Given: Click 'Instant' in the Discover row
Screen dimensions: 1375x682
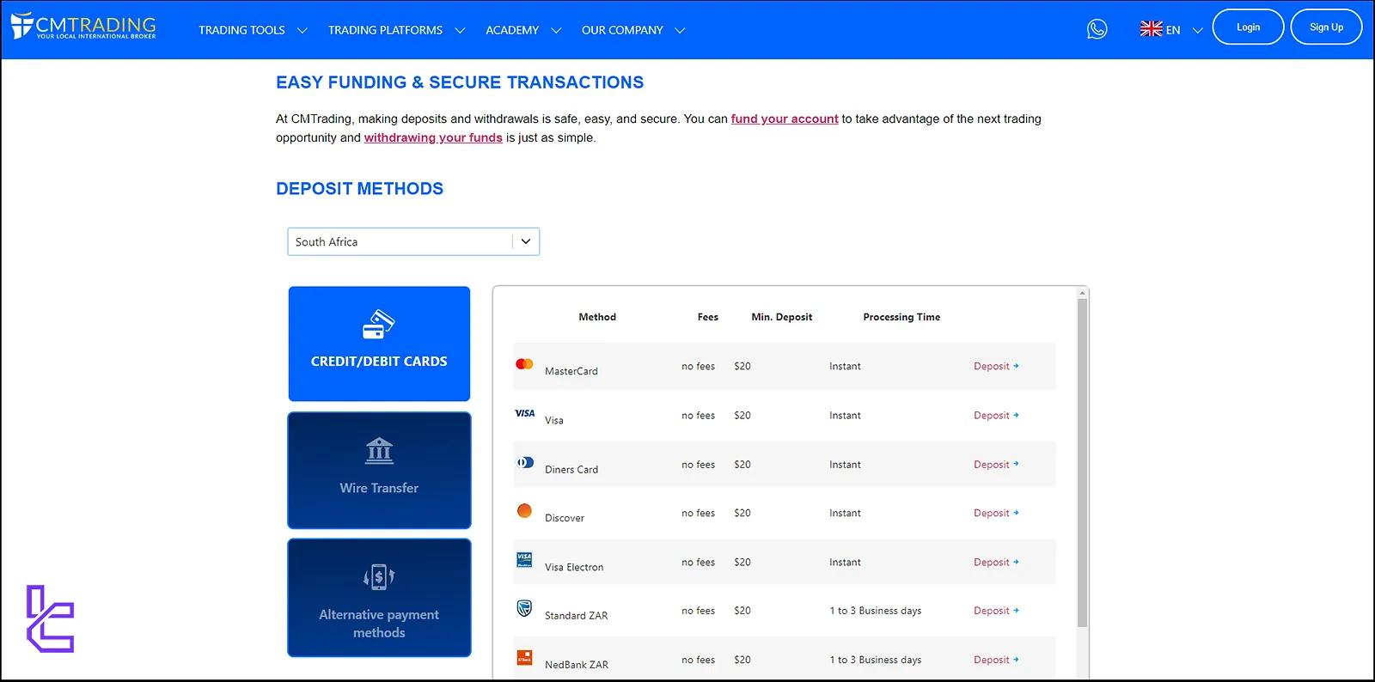Looking at the screenshot, I should (845, 513).
